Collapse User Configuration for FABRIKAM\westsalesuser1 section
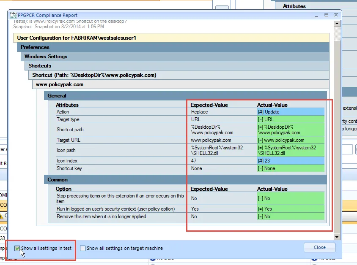 click(x=171, y=38)
